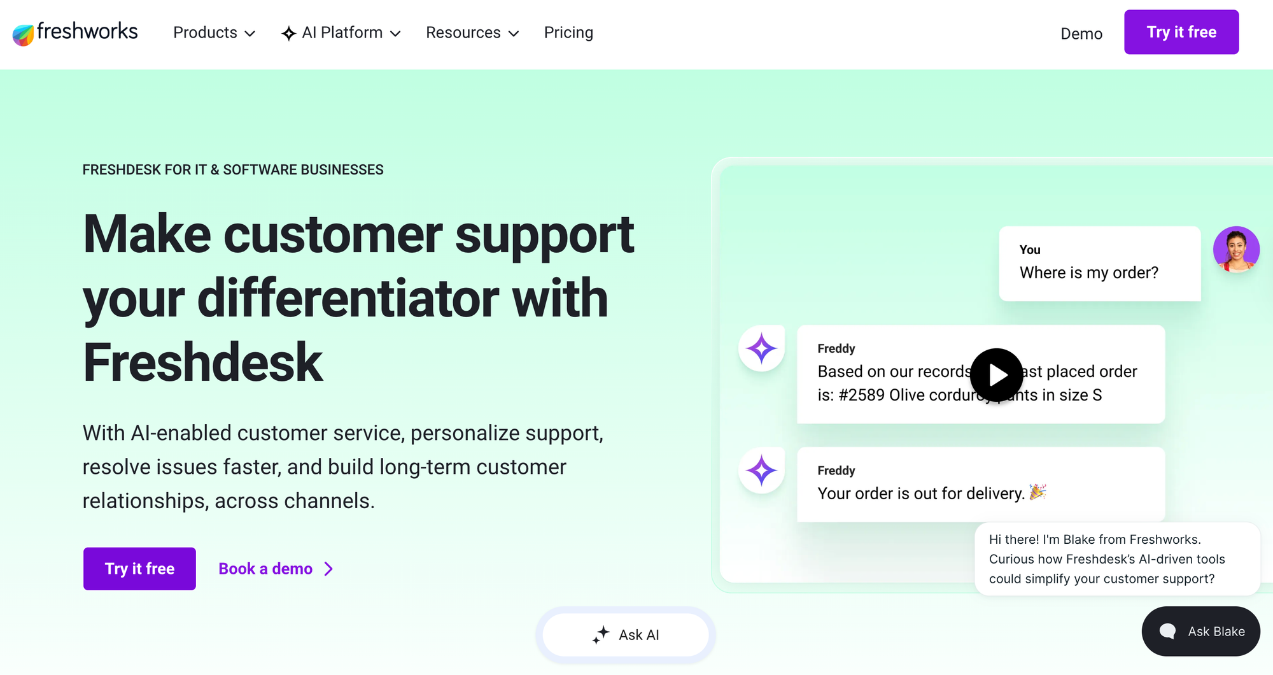1273x675 pixels.
Task: Click the AI Platform sparkle icon
Action: coord(288,33)
